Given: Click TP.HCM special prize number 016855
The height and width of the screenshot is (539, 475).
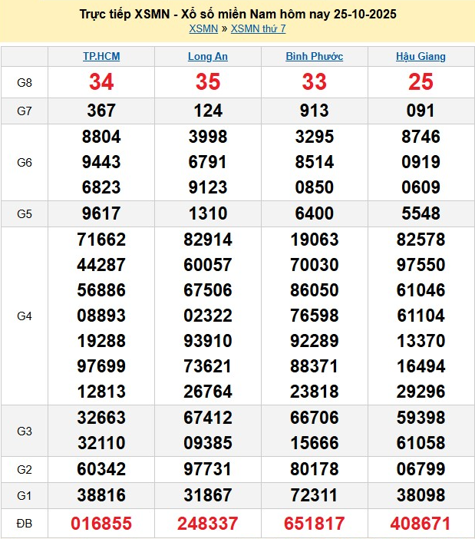Looking at the screenshot, I should [101, 524].
